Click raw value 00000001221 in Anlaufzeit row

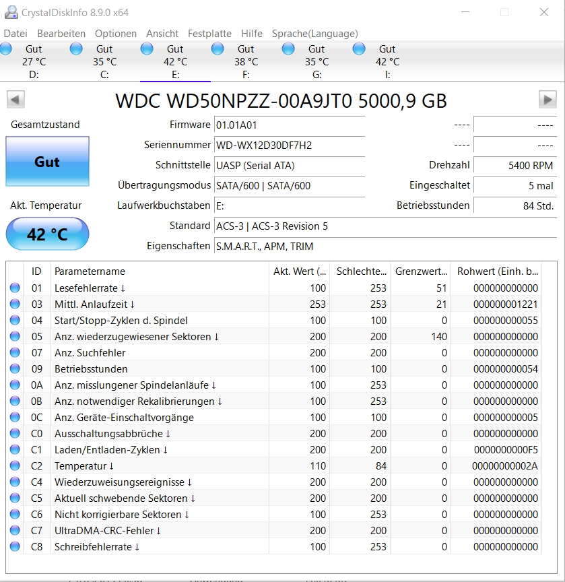[x=505, y=304]
